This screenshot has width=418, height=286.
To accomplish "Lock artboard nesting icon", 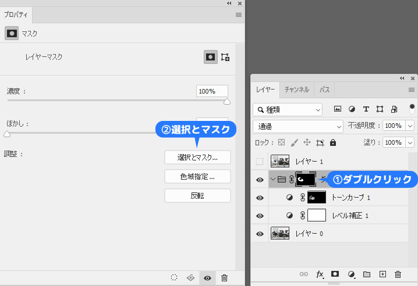I will click(320, 143).
